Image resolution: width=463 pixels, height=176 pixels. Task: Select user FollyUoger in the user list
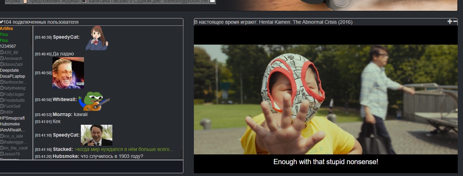[x=14, y=94]
